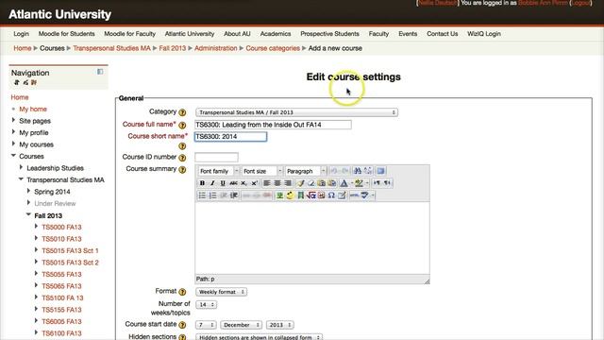Insert an image via the editor toolbar
Image resolution: width=604 pixels, height=340 pixels.
click(x=279, y=195)
